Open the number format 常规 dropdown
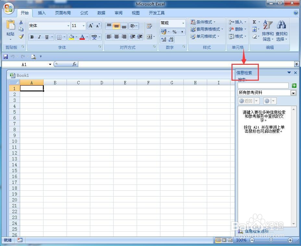 (183, 23)
